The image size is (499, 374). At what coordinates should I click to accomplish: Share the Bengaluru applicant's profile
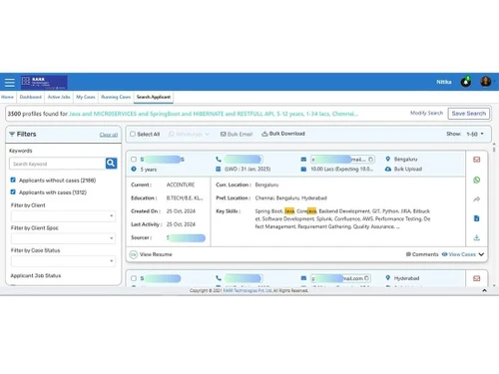click(x=476, y=199)
